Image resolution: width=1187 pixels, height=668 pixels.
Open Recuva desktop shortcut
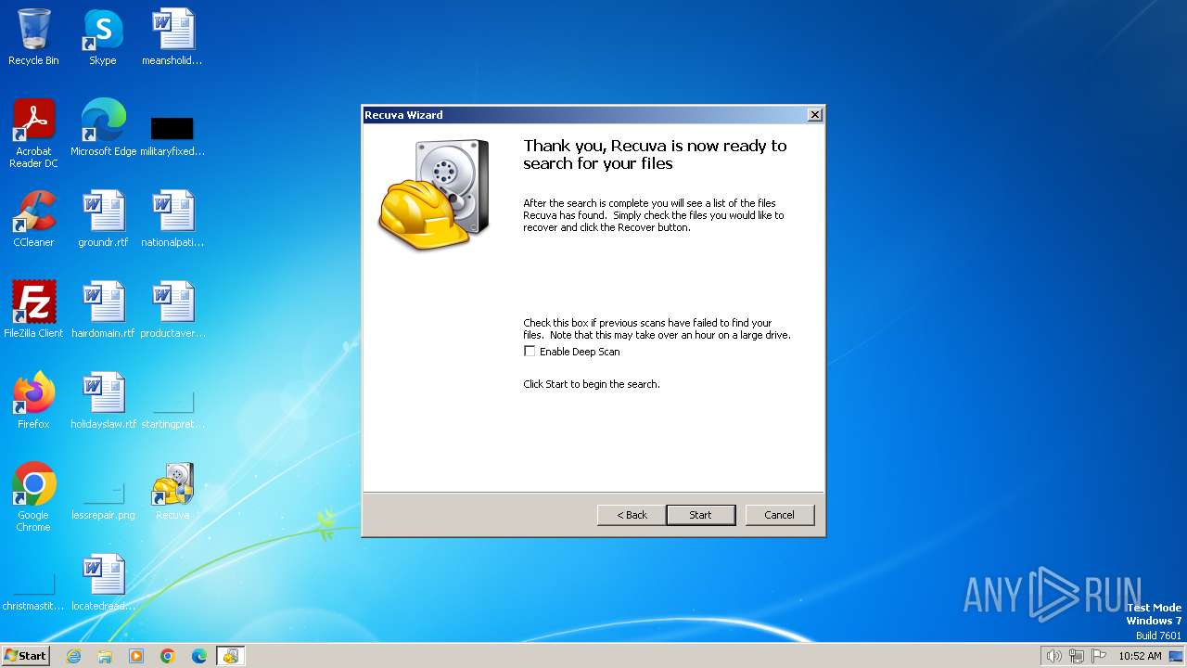(172, 492)
